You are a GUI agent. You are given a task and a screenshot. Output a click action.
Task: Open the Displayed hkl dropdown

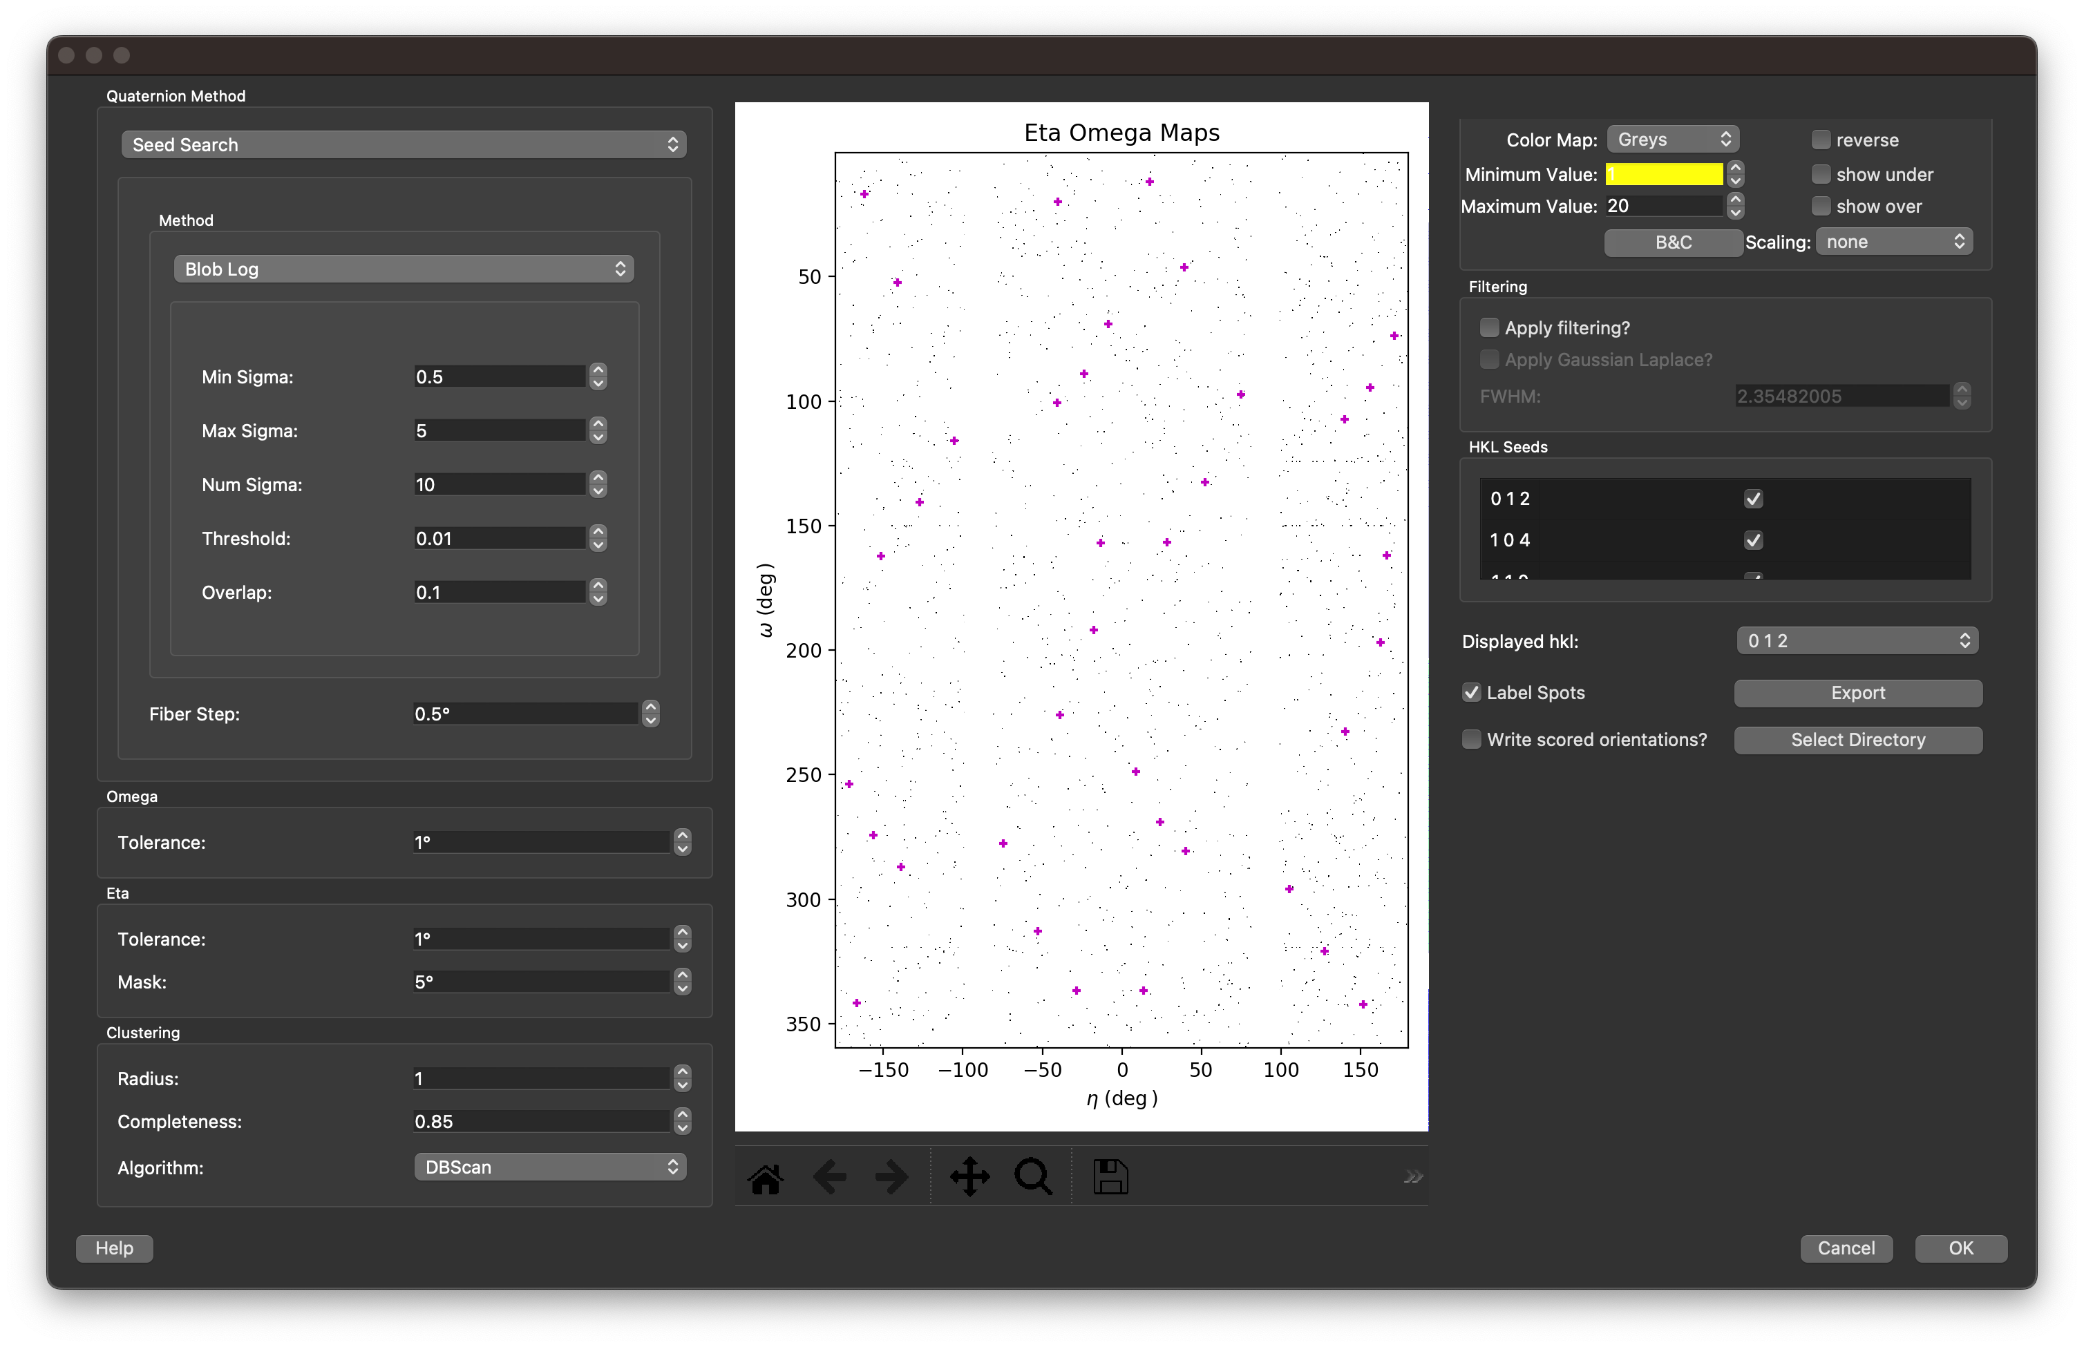coord(1857,641)
